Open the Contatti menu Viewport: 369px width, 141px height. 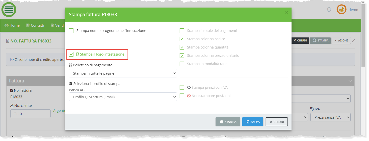click(35, 25)
